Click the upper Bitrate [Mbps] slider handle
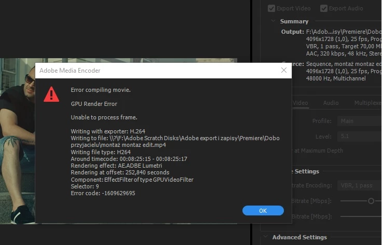 (371, 201)
